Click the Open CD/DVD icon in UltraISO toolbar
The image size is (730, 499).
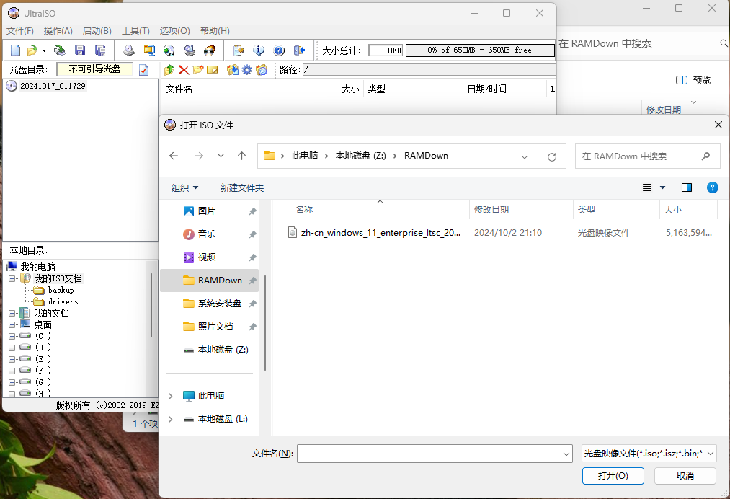(59, 50)
